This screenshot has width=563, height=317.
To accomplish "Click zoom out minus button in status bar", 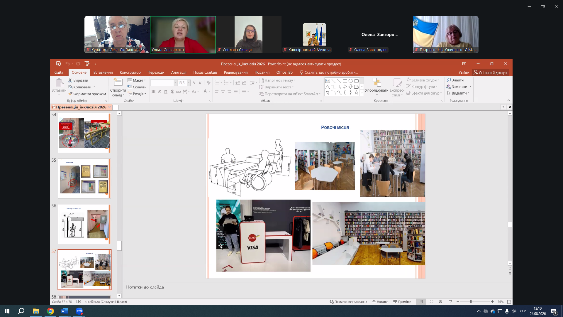I will pos(458,302).
